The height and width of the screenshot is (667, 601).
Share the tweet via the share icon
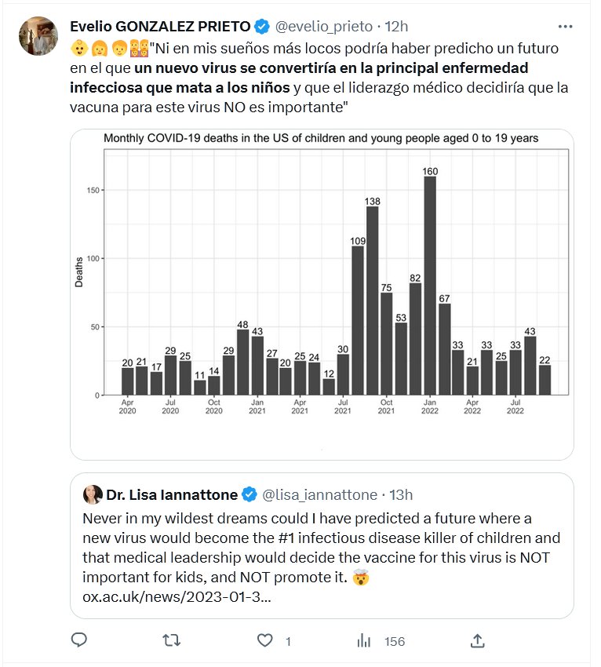point(477,641)
